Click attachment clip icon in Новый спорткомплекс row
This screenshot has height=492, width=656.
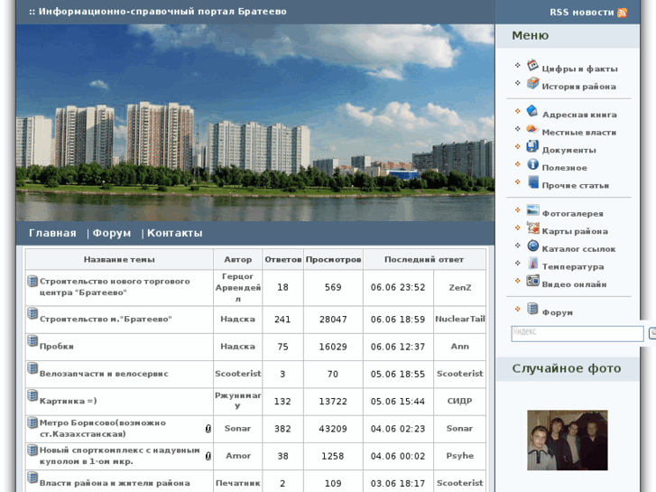208,456
